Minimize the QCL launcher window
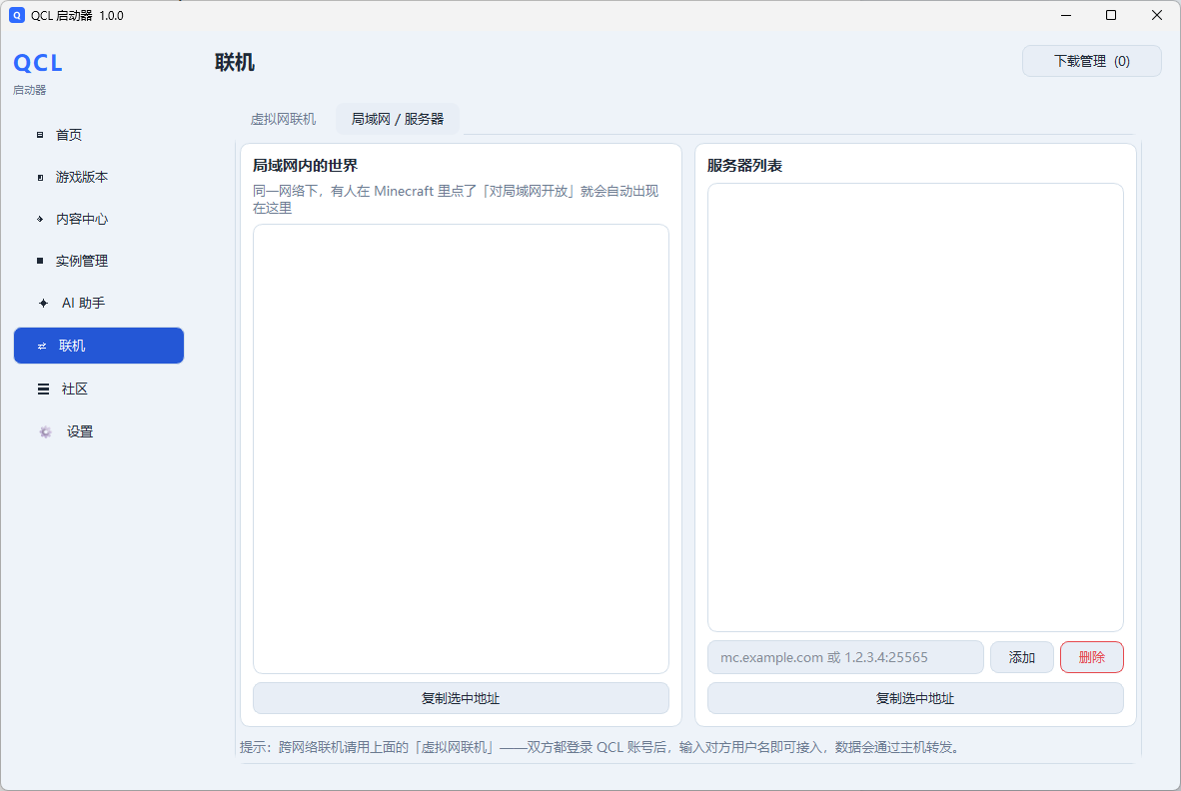This screenshot has width=1181, height=791. tap(1066, 15)
